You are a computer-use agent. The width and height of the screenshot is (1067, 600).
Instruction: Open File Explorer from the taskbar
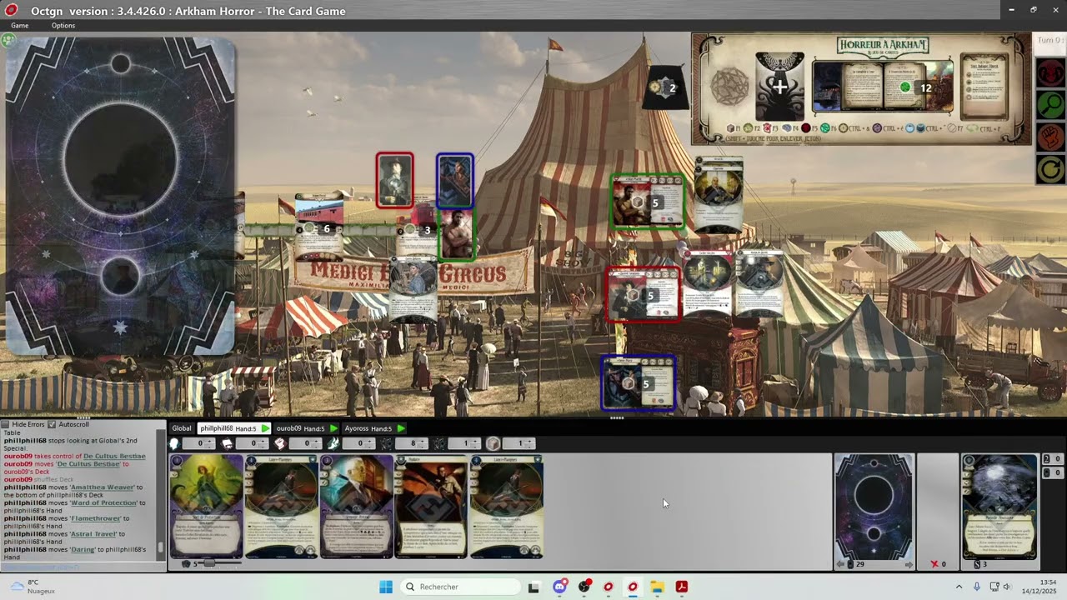657,587
